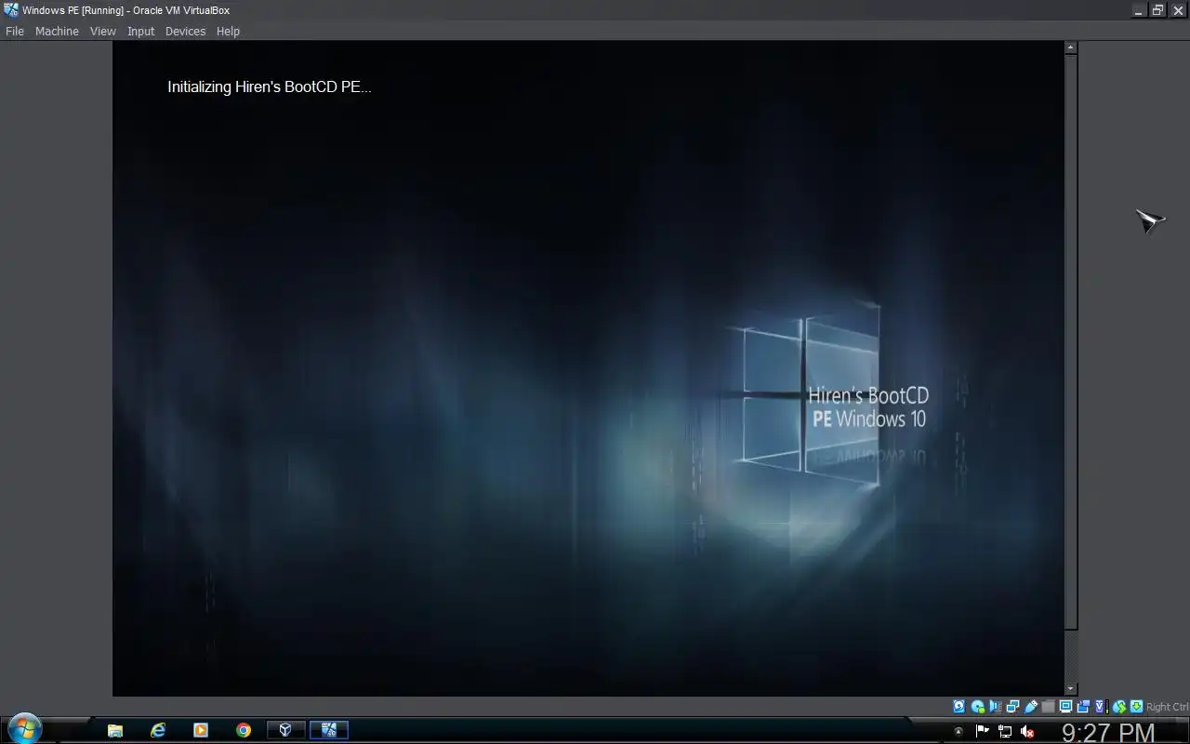Image resolution: width=1190 pixels, height=744 pixels.
Task: Click the keyboard capture arrow icon
Action: 1136,707
